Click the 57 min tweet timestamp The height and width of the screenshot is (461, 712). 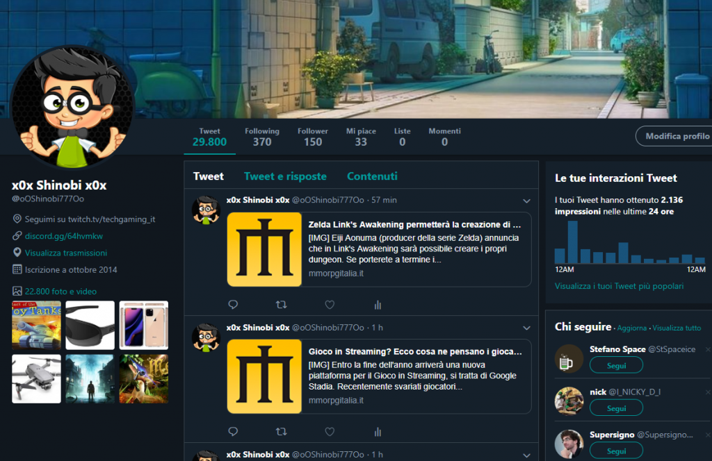click(x=384, y=200)
